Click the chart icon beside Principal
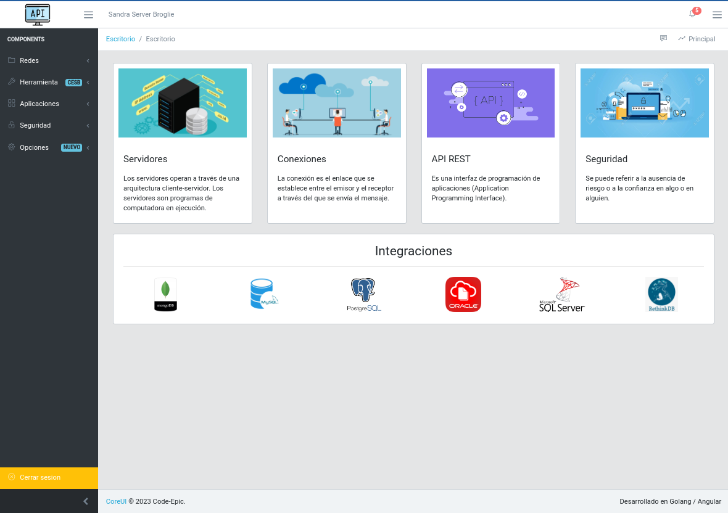The width and height of the screenshot is (728, 513). (x=682, y=38)
